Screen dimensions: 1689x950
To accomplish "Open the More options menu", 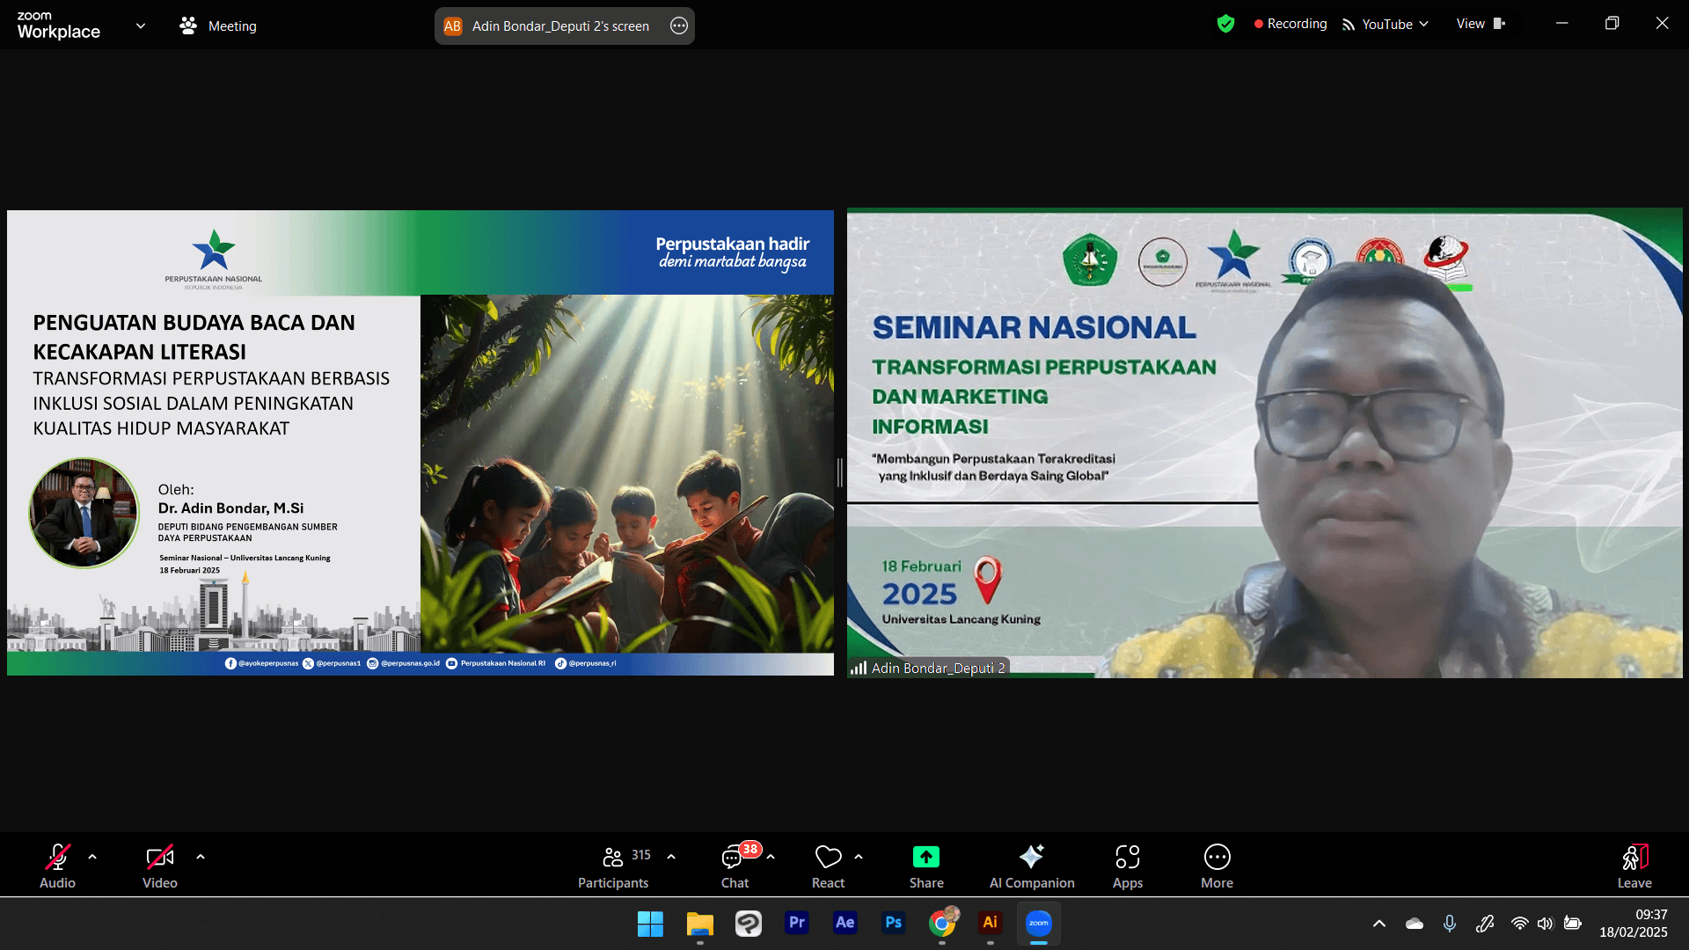I will [1217, 866].
